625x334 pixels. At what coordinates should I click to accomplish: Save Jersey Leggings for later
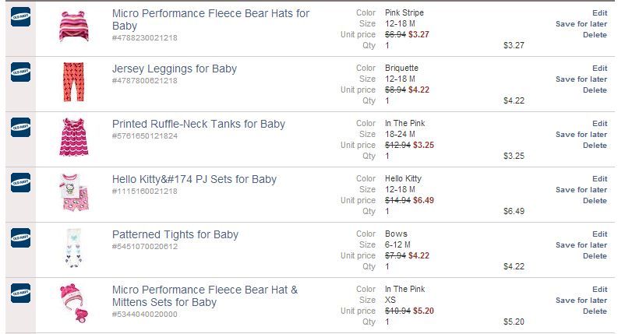(581, 79)
